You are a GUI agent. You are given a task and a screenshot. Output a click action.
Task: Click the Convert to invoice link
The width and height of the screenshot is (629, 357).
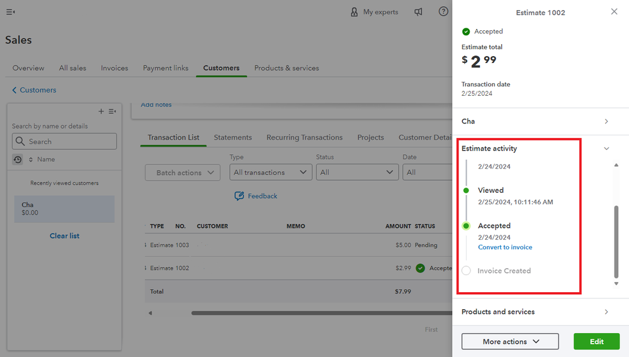click(505, 247)
